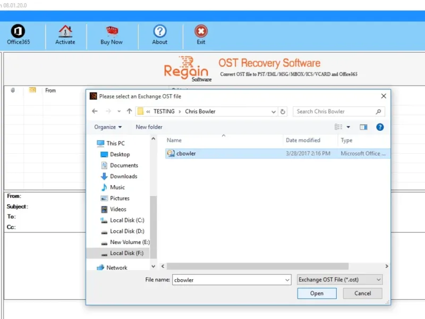The image size is (425, 319).
Task: Expand the address bar history dropdown
Action: click(x=274, y=112)
